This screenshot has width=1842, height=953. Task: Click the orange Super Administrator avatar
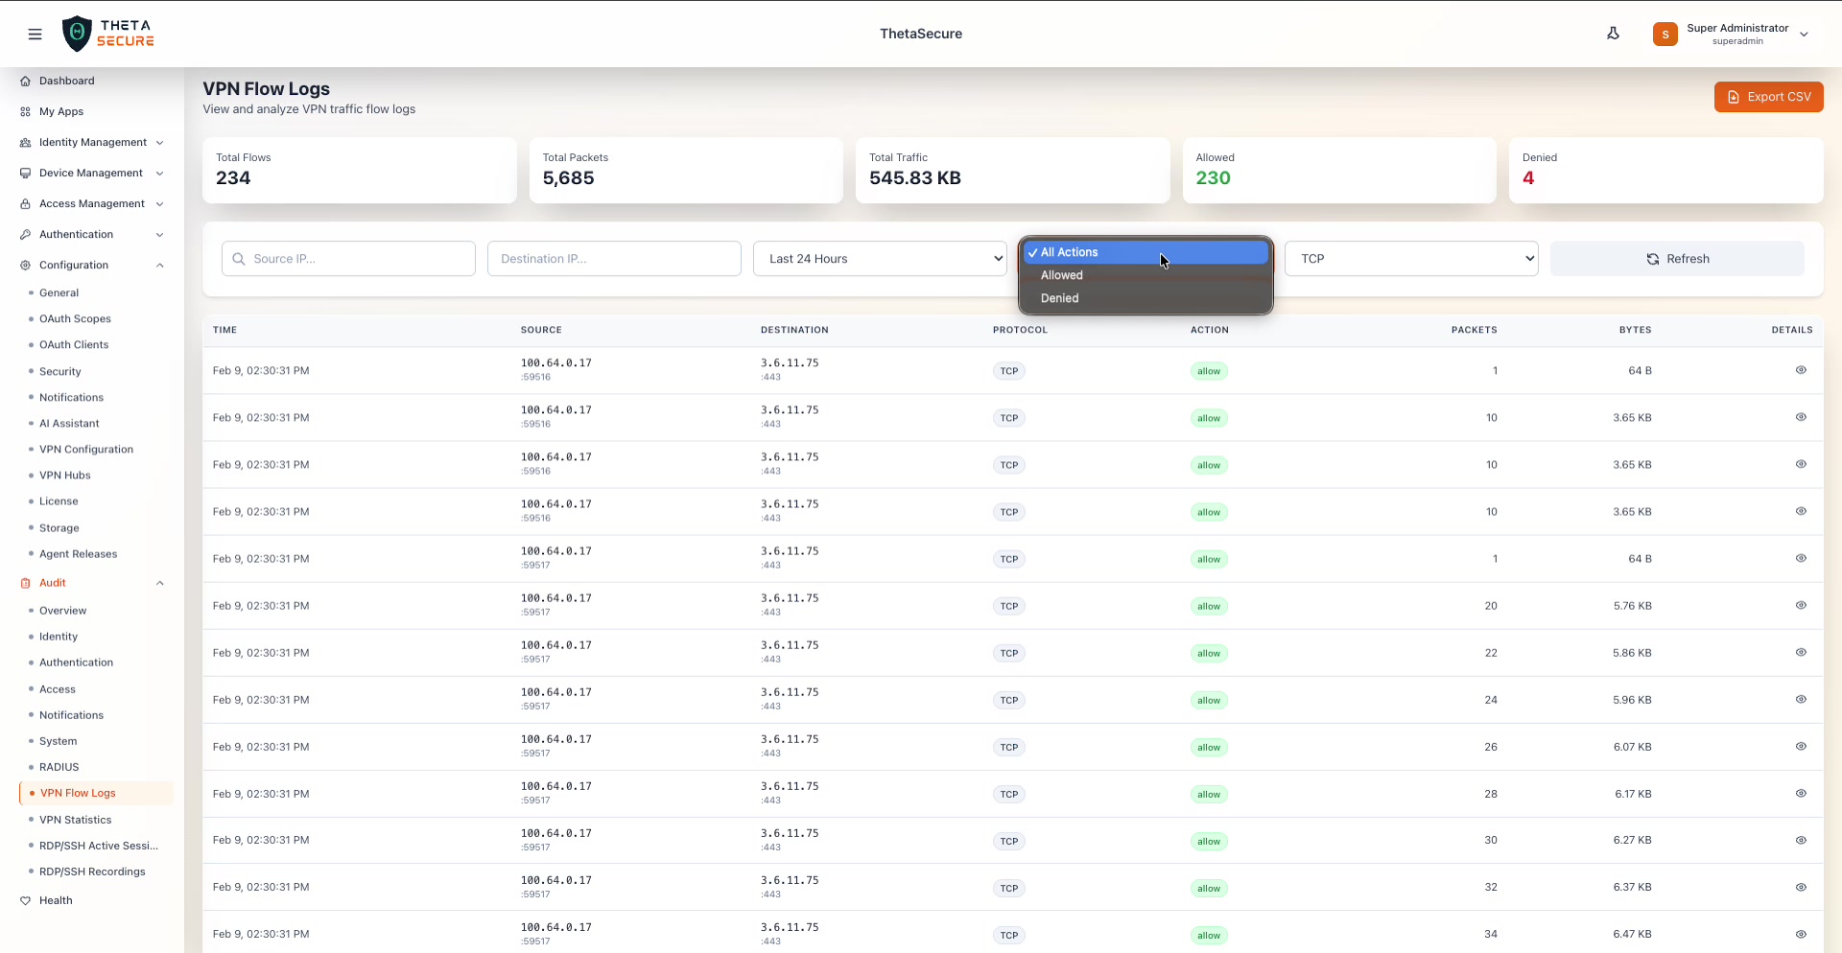pyautogui.click(x=1665, y=35)
